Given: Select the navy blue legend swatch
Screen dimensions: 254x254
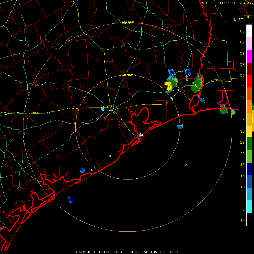Looking at the screenshot, I should click(249, 169).
